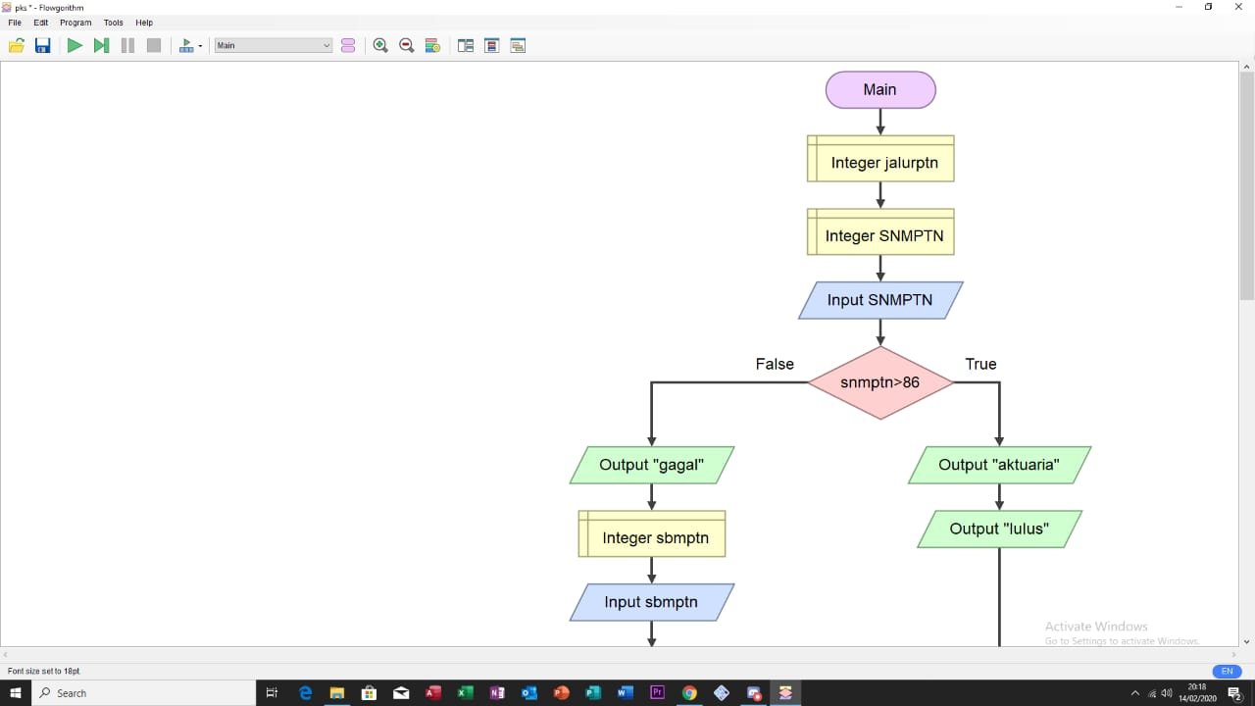Click the Open file folder icon

pos(16,45)
